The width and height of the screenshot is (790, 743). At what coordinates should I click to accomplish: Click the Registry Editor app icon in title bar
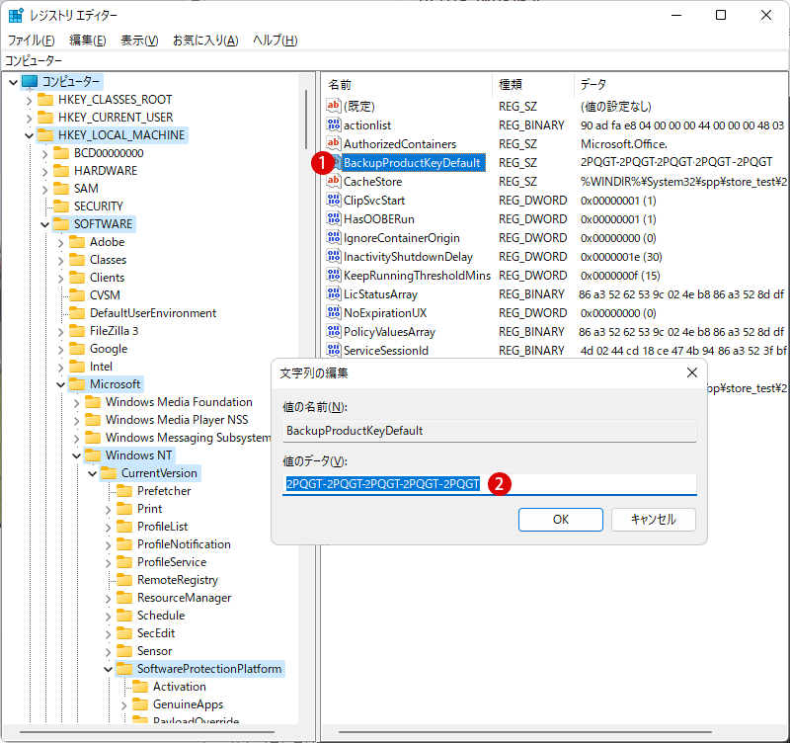pos(16,16)
